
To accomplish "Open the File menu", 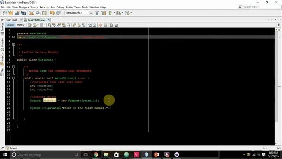I will pyautogui.click(x=3, y=7).
